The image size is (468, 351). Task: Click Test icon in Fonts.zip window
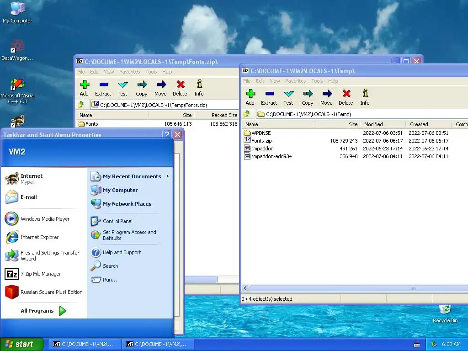coord(122,85)
